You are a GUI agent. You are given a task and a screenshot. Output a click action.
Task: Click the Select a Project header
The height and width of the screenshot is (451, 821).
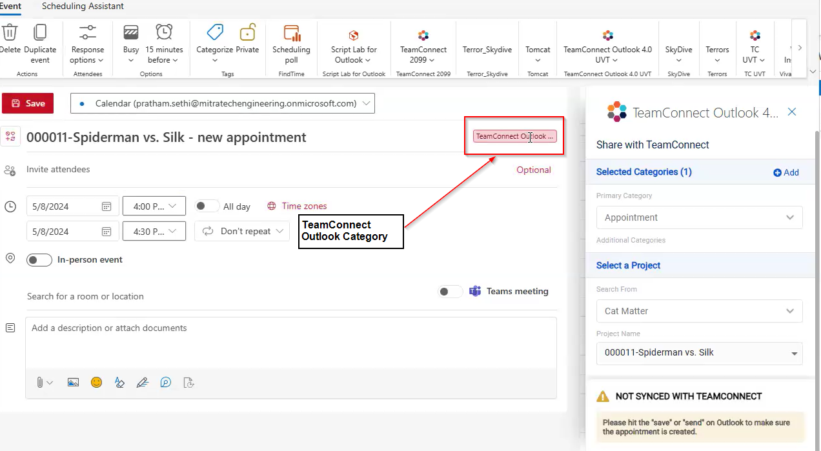pos(628,265)
